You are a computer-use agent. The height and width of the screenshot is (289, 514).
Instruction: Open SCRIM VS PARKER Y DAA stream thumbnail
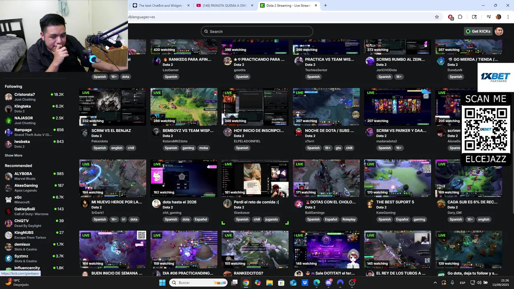pos(398,107)
